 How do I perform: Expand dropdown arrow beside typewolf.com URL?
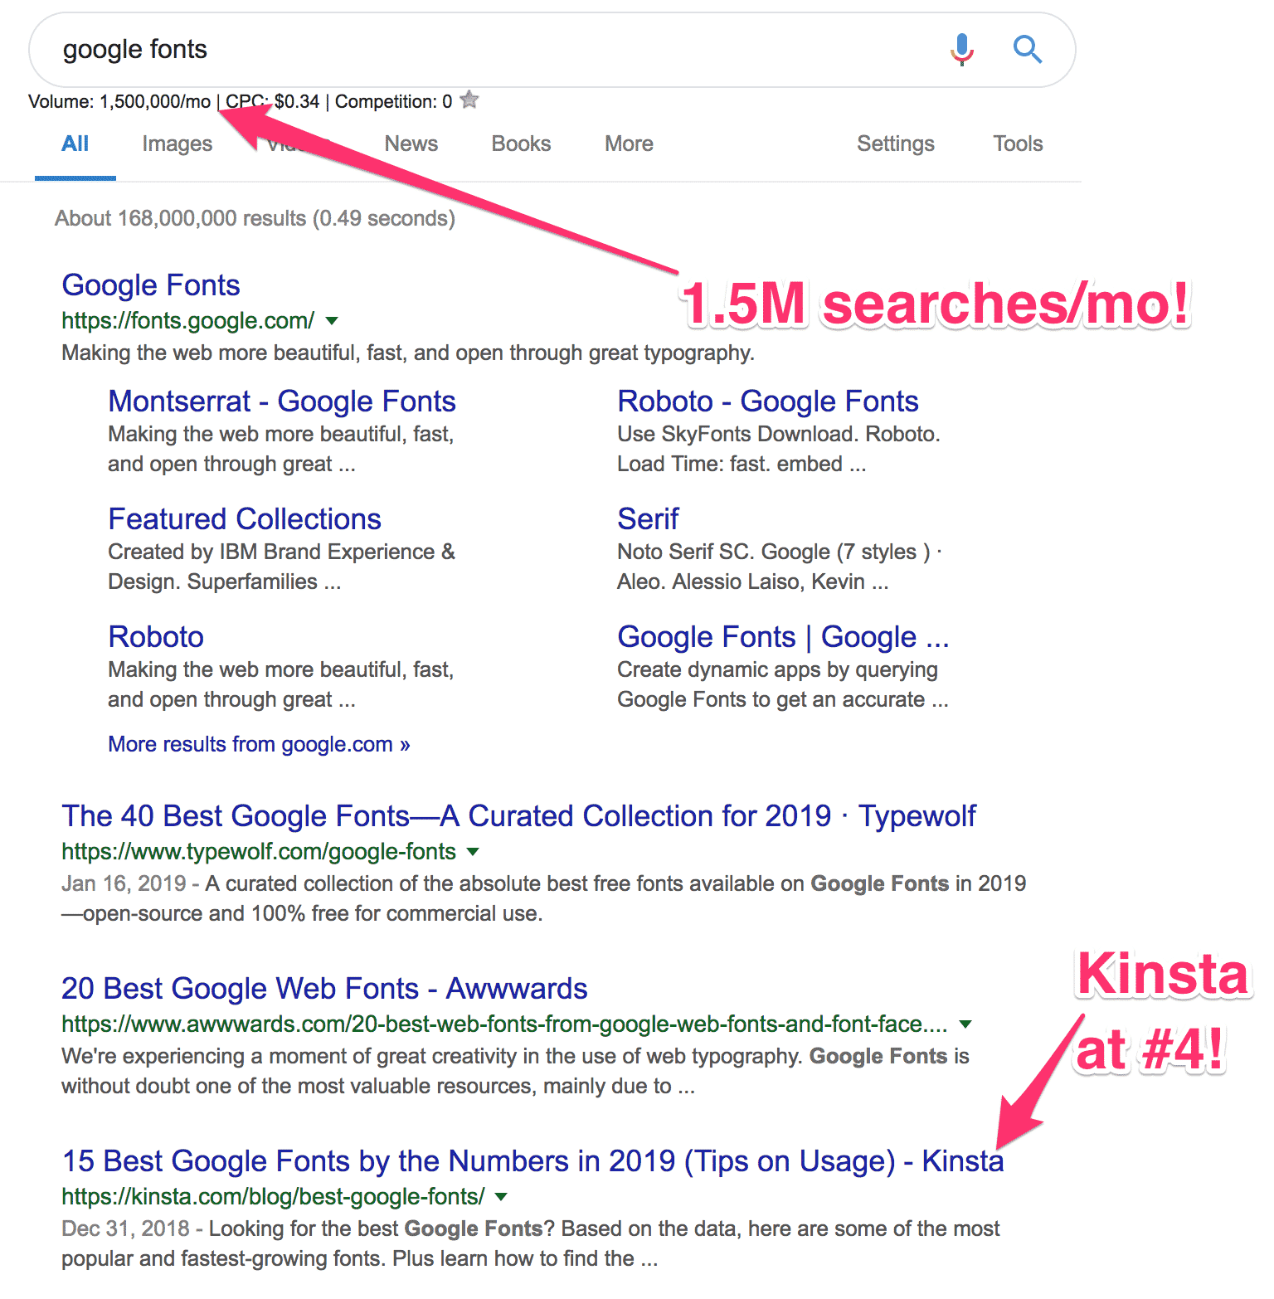(x=473, y=851)
